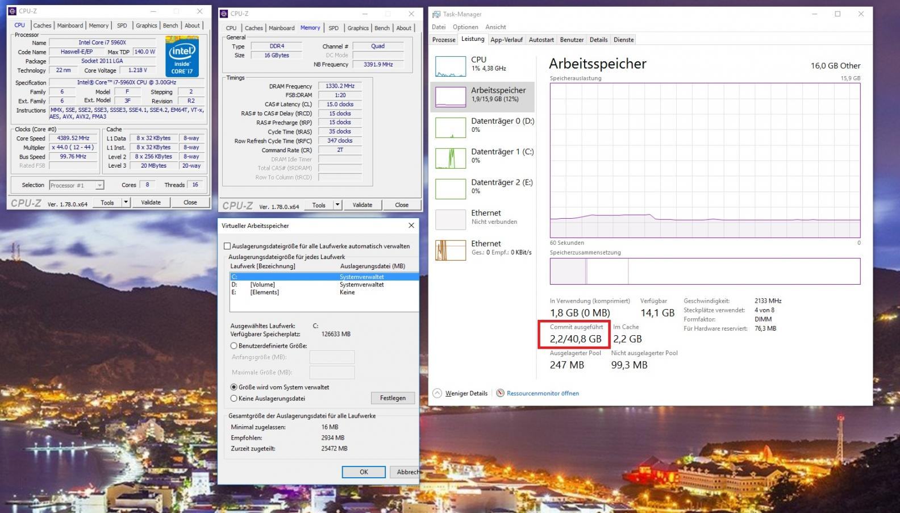Screen dimensions: 900x513
Task: Confirm with OK in Virtueller Arbeitsspeicher
Action: [x=364, y=472]
